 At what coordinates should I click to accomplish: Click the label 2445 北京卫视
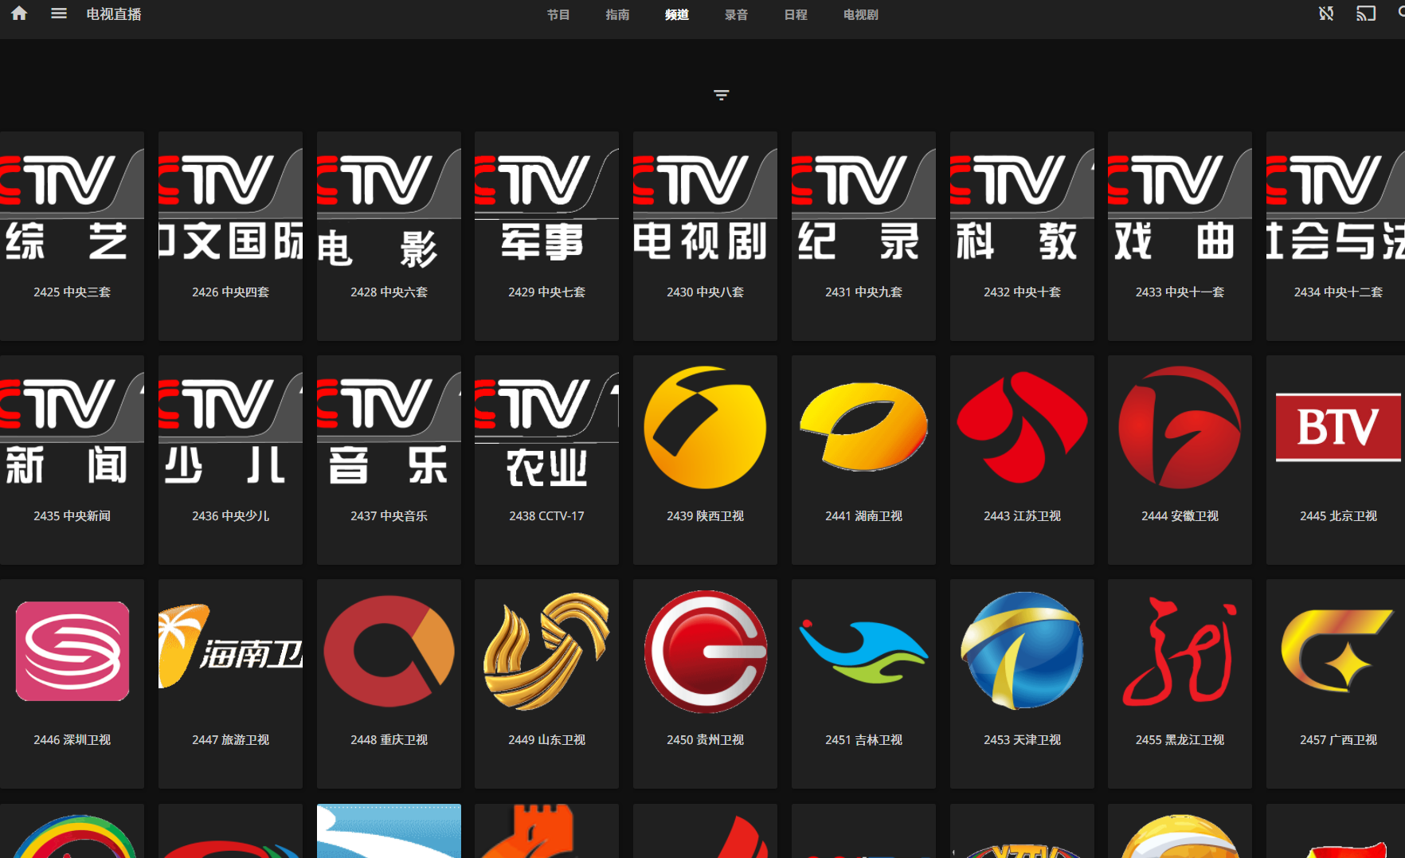[1338, 516]
